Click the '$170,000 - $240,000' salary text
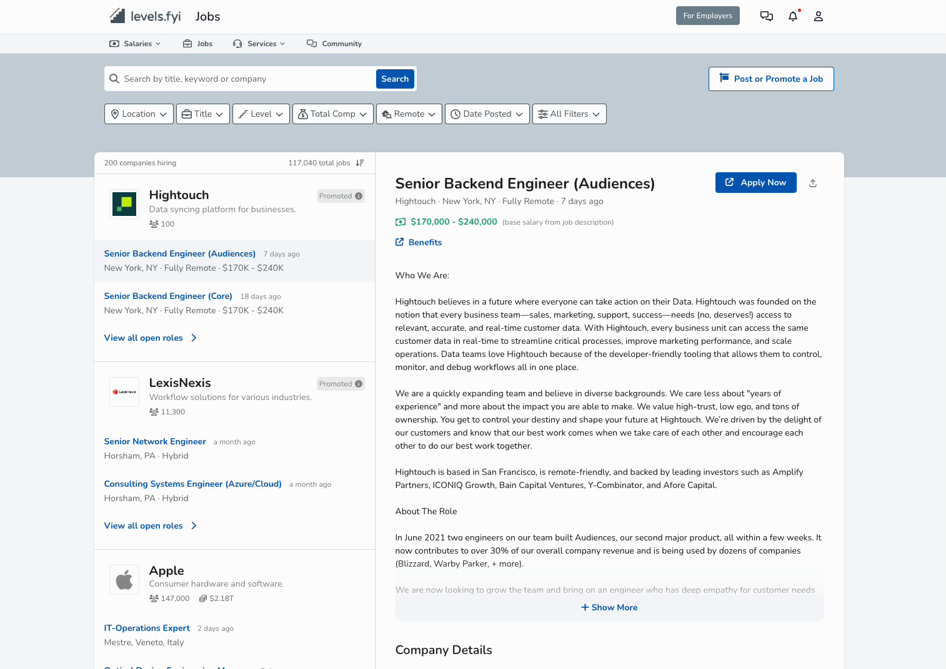This screenshot has width=946, height=669. point(454,222)
